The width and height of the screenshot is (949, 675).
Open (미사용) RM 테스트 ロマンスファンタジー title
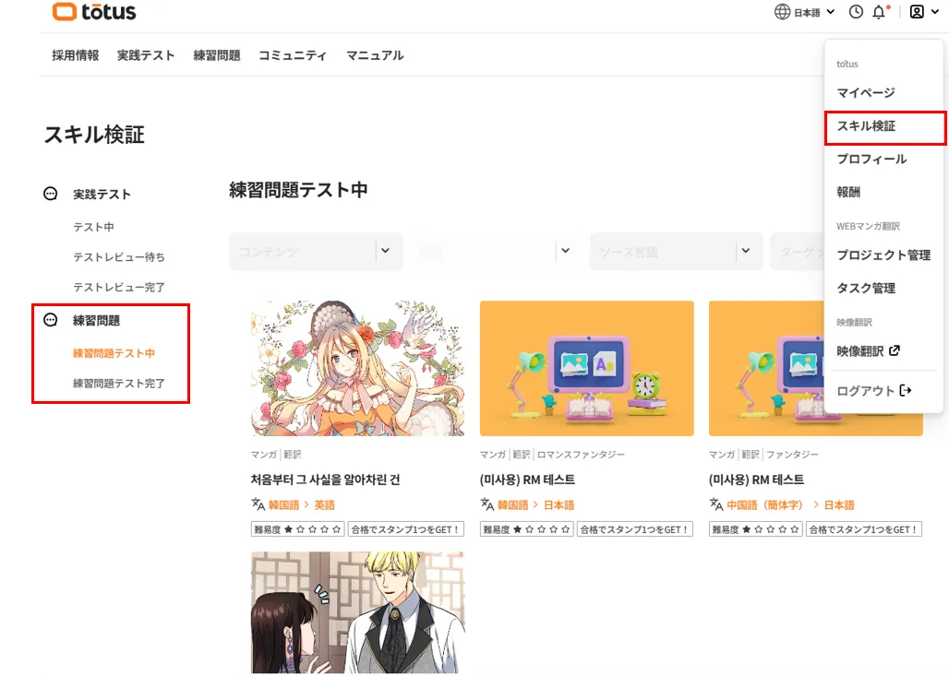[x=527, y=480]
